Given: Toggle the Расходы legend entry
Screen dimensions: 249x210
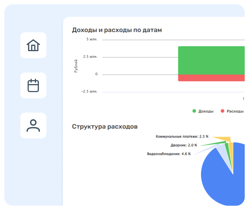Looking at the screenshot, I should 232,111.
